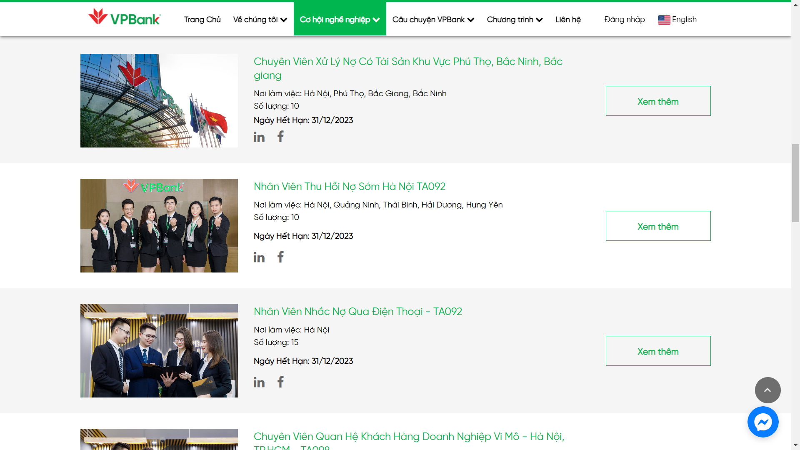Click text "Nơi làm việc: Hà Nội, Phú Thọ, Bắc Giang, Bắc Ninh"

coord(350,93)
